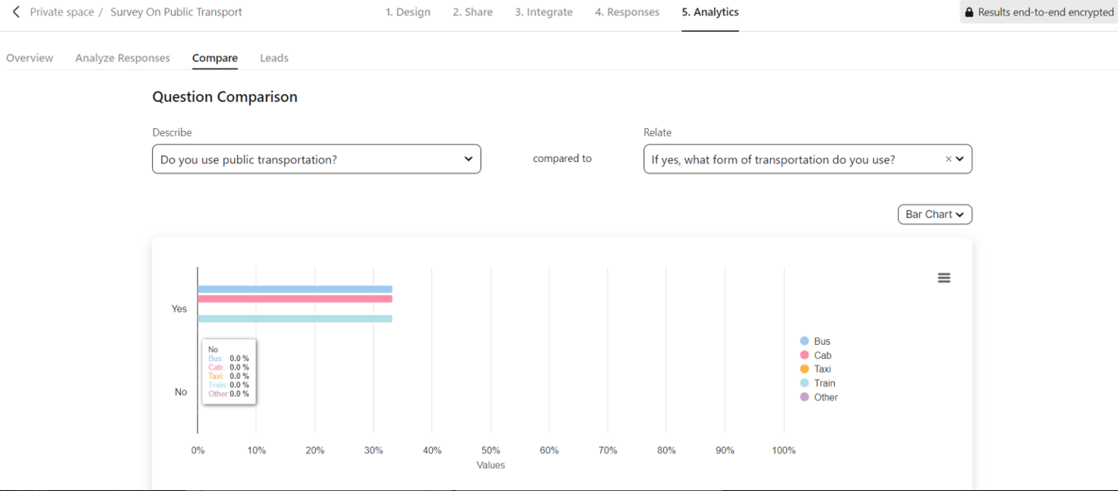Open the 2. Share step
Viewport: 1118px width, 491px height.
472,12
